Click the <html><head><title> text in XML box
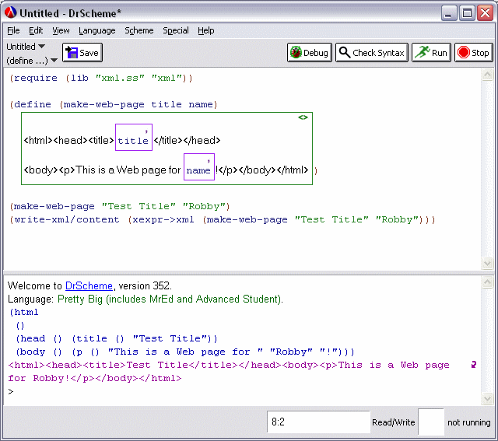This screenshot has width=498, height=441. click(68, 140)
